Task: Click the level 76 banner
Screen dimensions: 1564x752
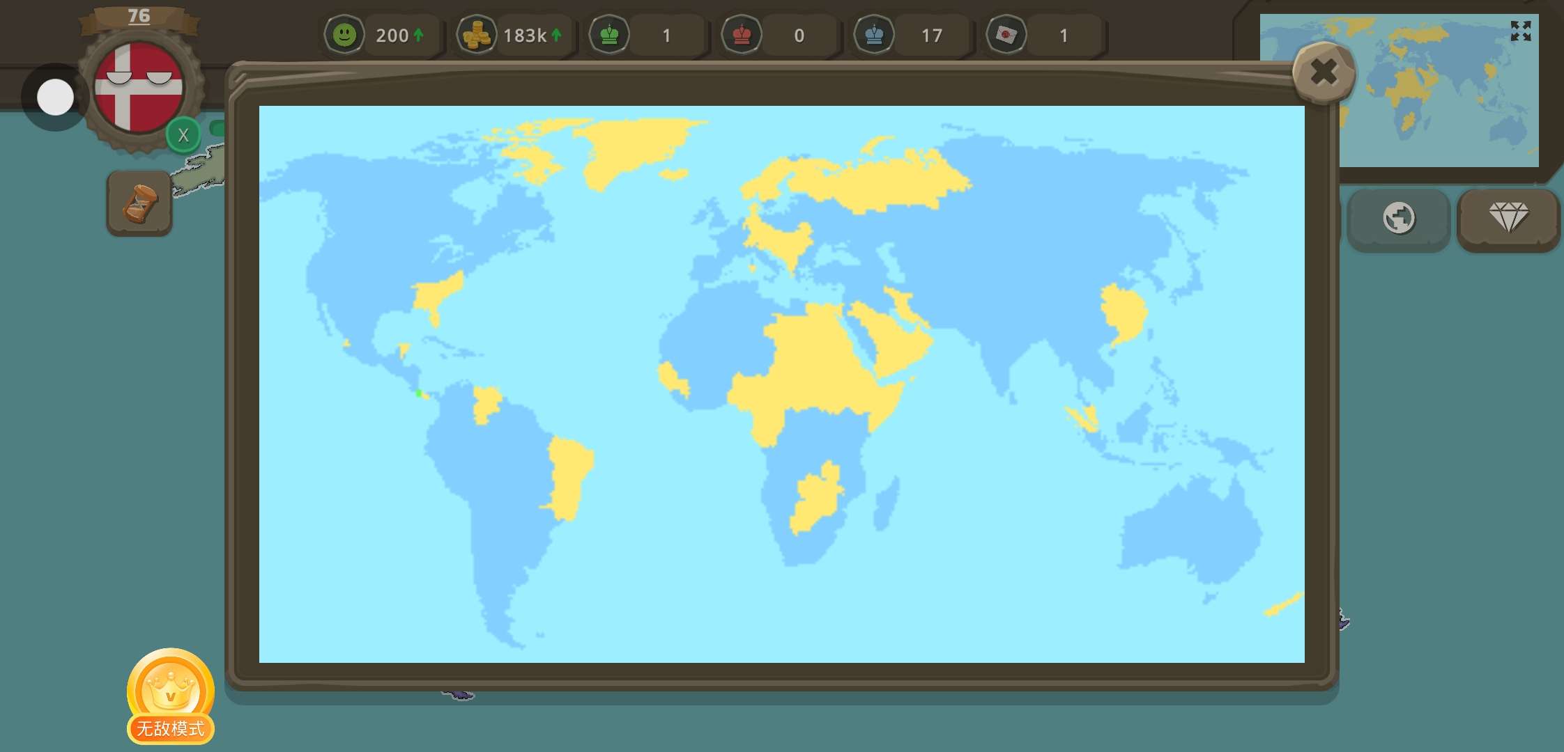Action: [139, 17]
